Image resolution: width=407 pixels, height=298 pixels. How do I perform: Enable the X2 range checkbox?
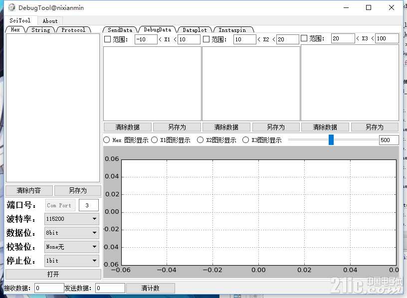point(206,39)
